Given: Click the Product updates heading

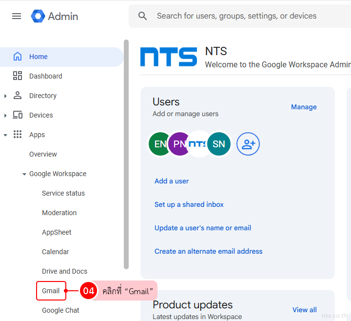Looking at the screenshot, I should coord(193,304).
